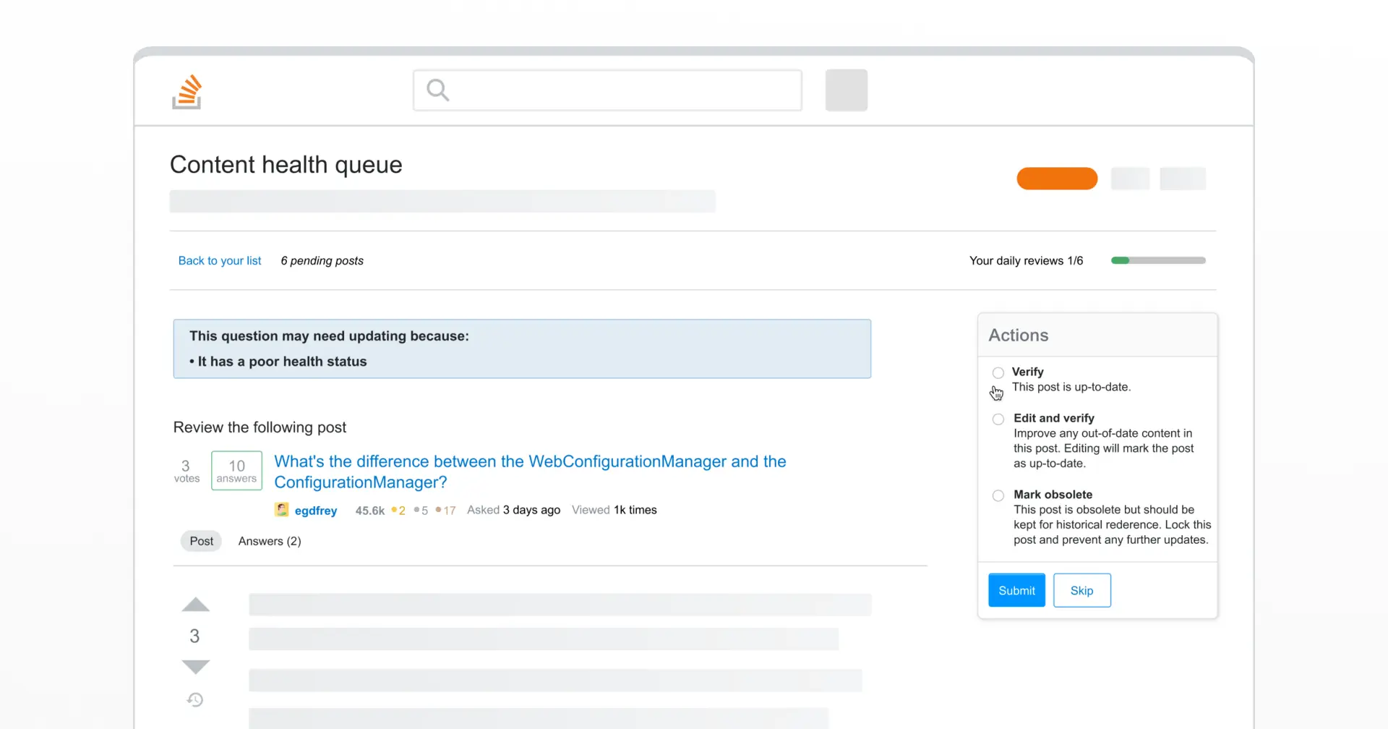Click the 10 answers count box
This screenshot has width=1388, height=729.
coord(236,471)
